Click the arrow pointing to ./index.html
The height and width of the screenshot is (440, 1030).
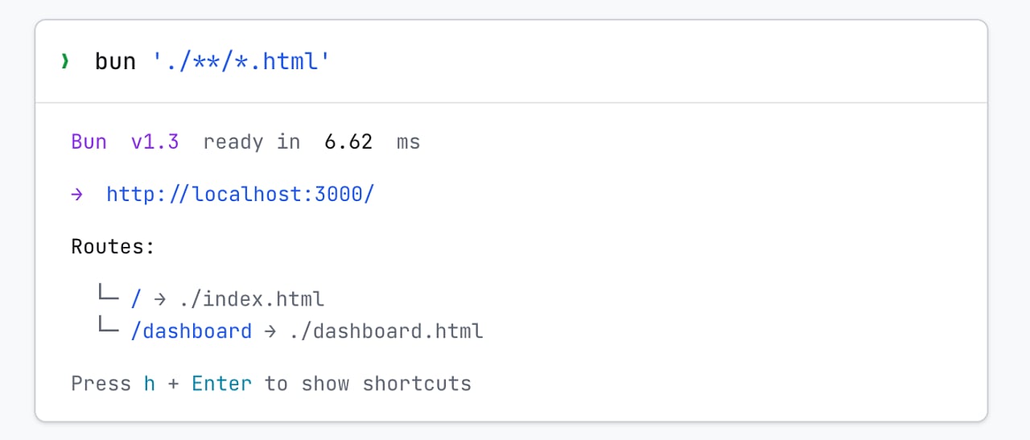[x=160, y=299]
